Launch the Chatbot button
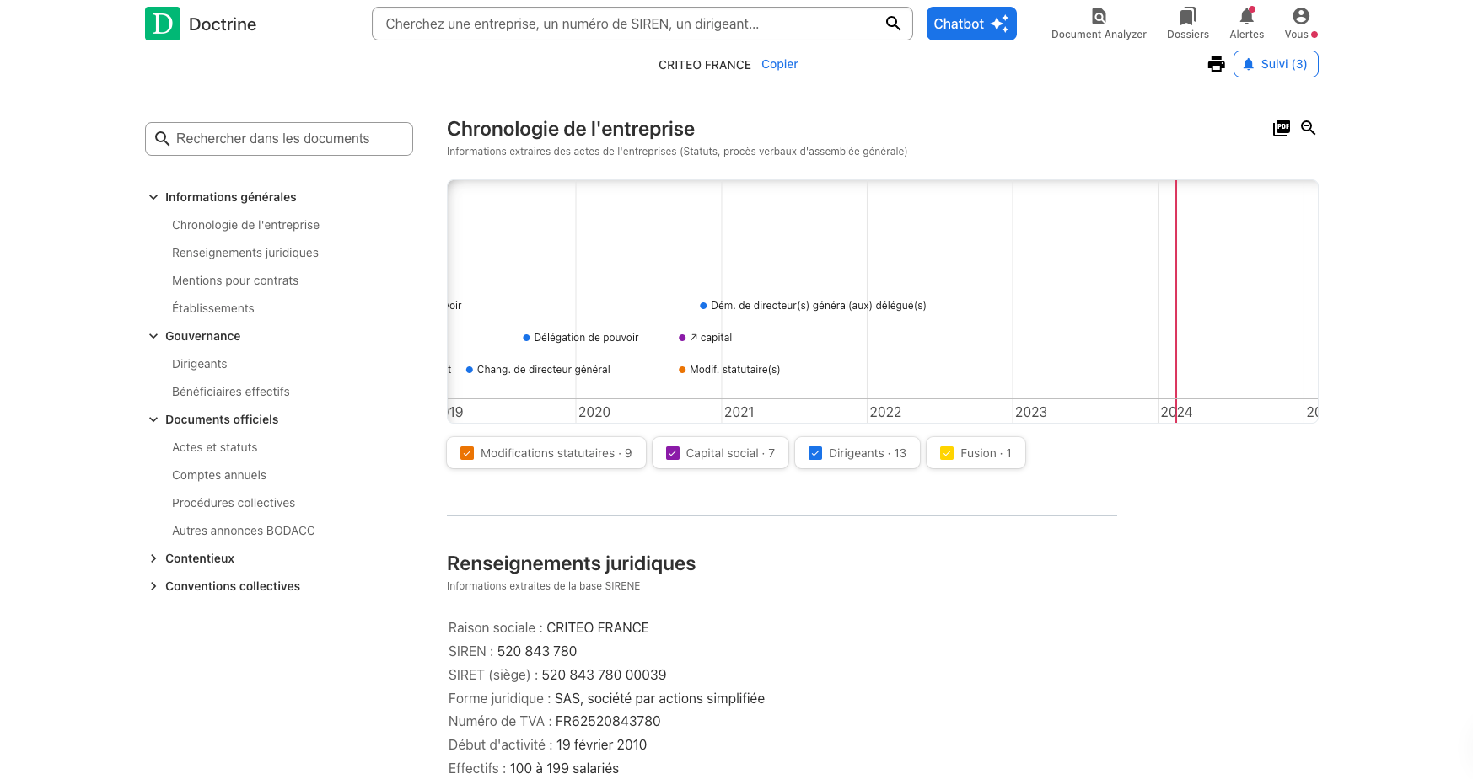Viewport: 1473px width, 779px height. (970, 24)
